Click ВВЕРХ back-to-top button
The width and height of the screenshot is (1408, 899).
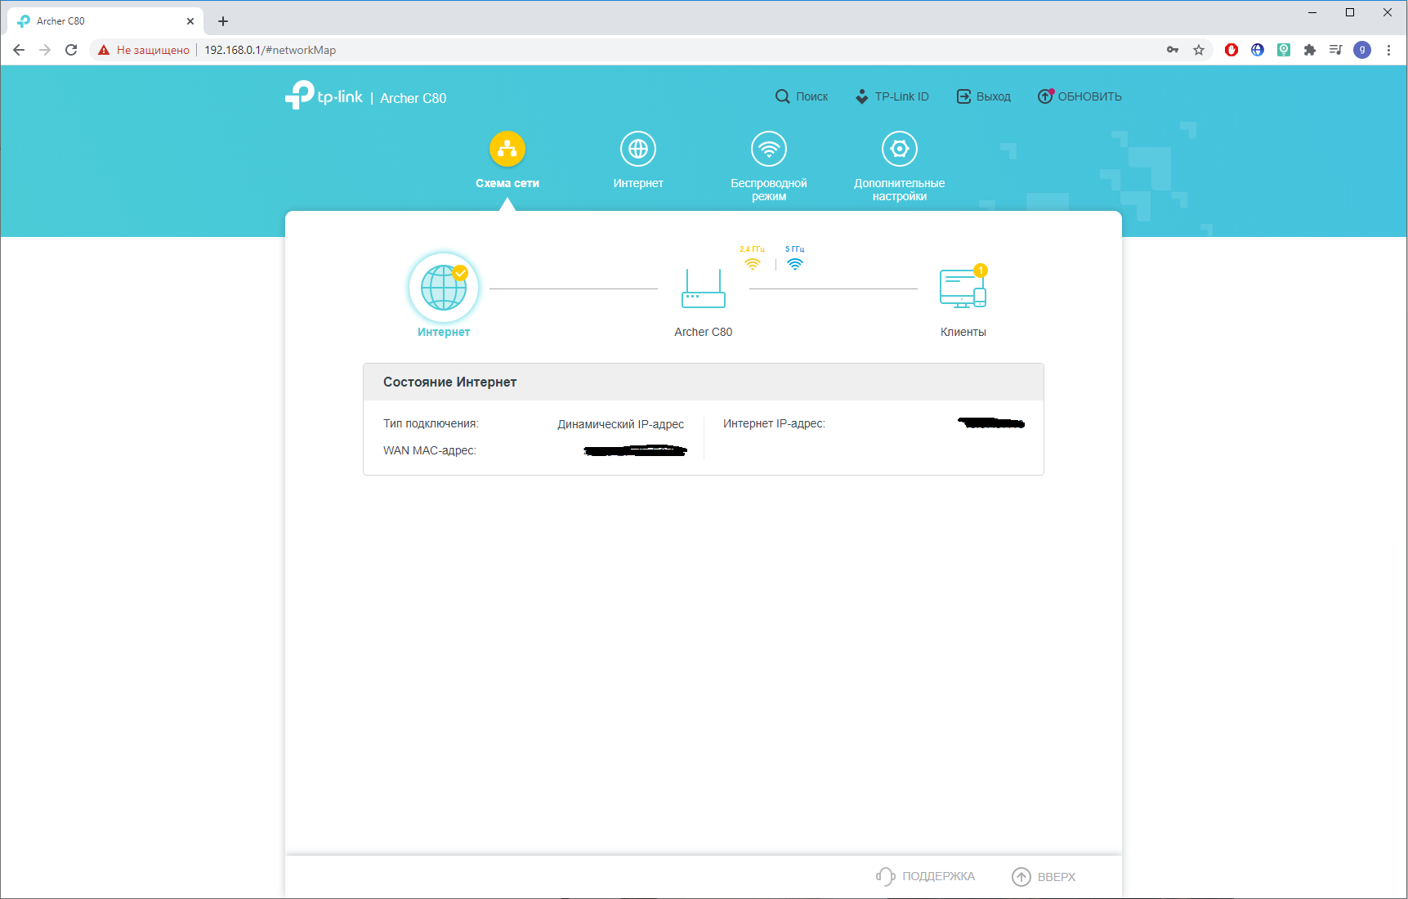[1044, 876]
